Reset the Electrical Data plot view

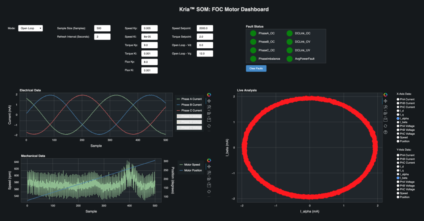coord(209,126)
